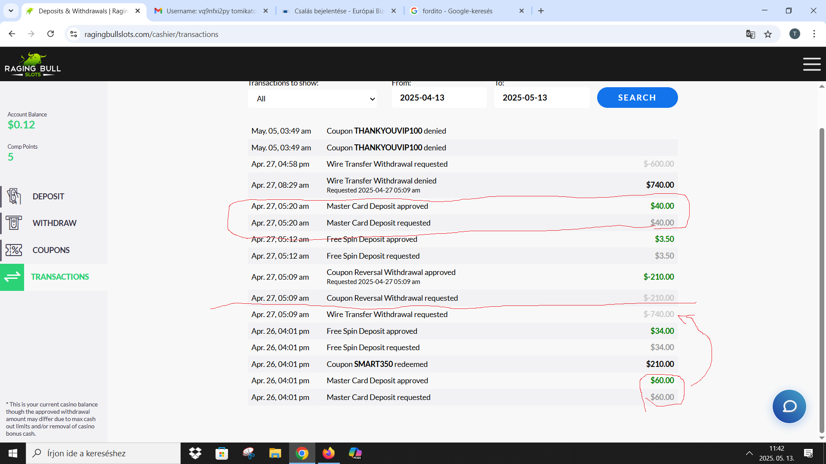Viewport: 826px width, 464px height.
Task: Click the approved $3.50 Free Spin amount
Action: (664, 239)
